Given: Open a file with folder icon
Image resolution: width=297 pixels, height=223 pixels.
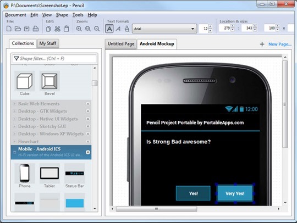Looking at the screenshot, I should pyautogui.click(x=18, y=29).
